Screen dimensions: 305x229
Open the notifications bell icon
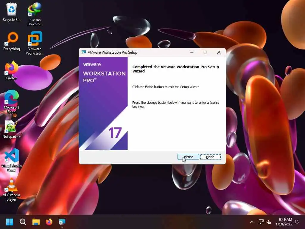point(297,222)
